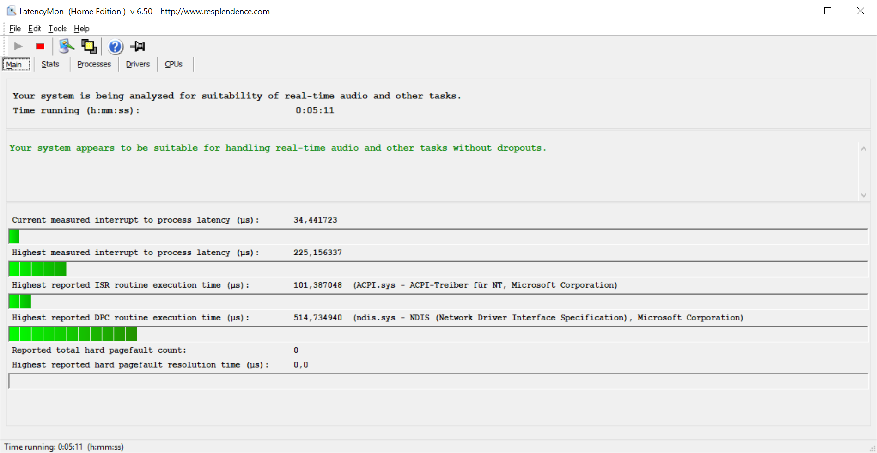Select the Main tab

pyautogui.click(x=16, y=64)
